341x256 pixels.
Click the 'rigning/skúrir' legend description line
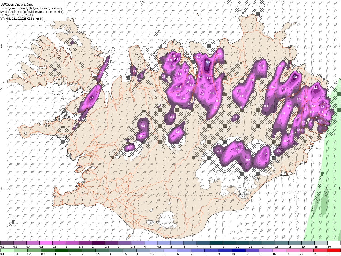[31, 8]
